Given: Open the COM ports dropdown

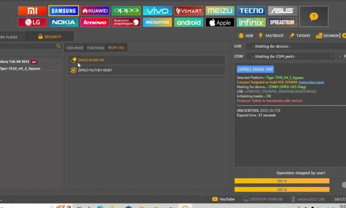Looking at the screenshot, I should click(290, 57).
